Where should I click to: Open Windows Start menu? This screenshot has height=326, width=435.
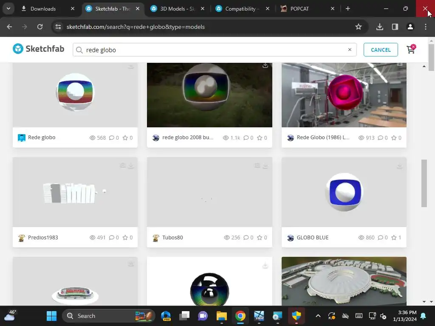pos(51,316)
